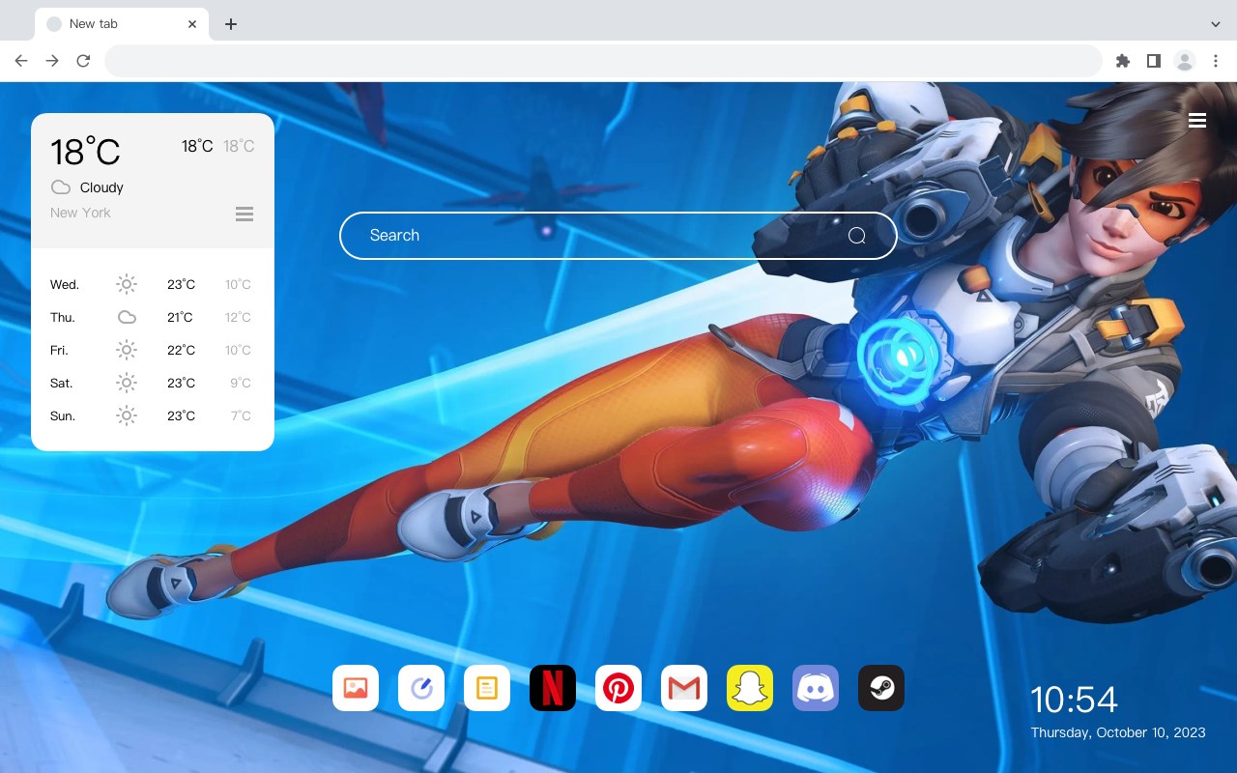Expand the tab search dropdown arrow
The width and height of the screenshot is (1237, 773).
coord(1215,24)
